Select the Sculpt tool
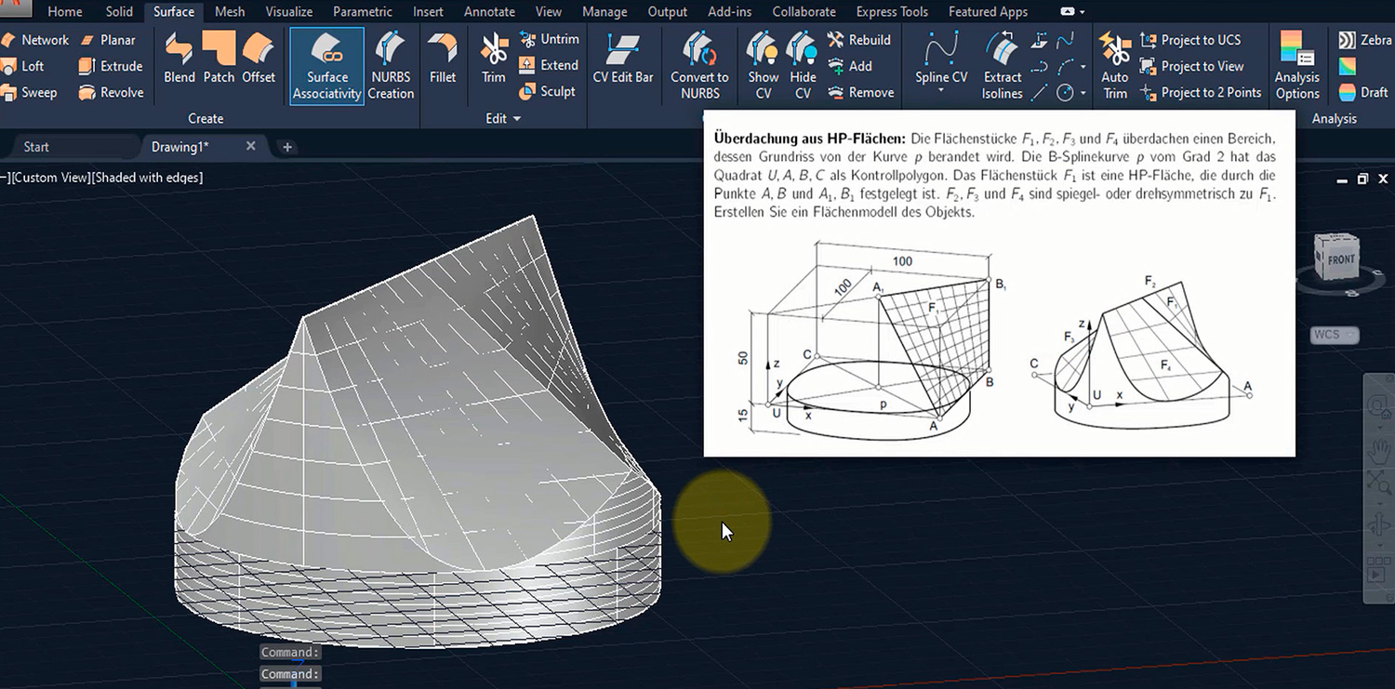This screenshot has width=1395, height=689. point(547,91)
